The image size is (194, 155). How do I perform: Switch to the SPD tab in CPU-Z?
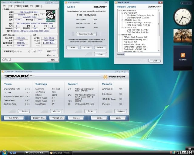click(32, 6)
